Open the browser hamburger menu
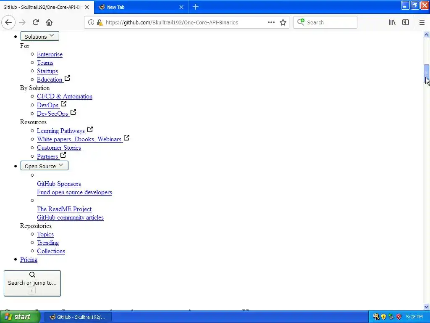 pyautogui.click(x=422, y=23)
